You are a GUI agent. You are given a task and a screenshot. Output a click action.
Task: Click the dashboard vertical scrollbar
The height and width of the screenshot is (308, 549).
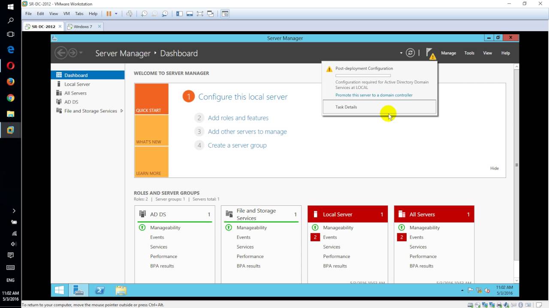[516, 165]
